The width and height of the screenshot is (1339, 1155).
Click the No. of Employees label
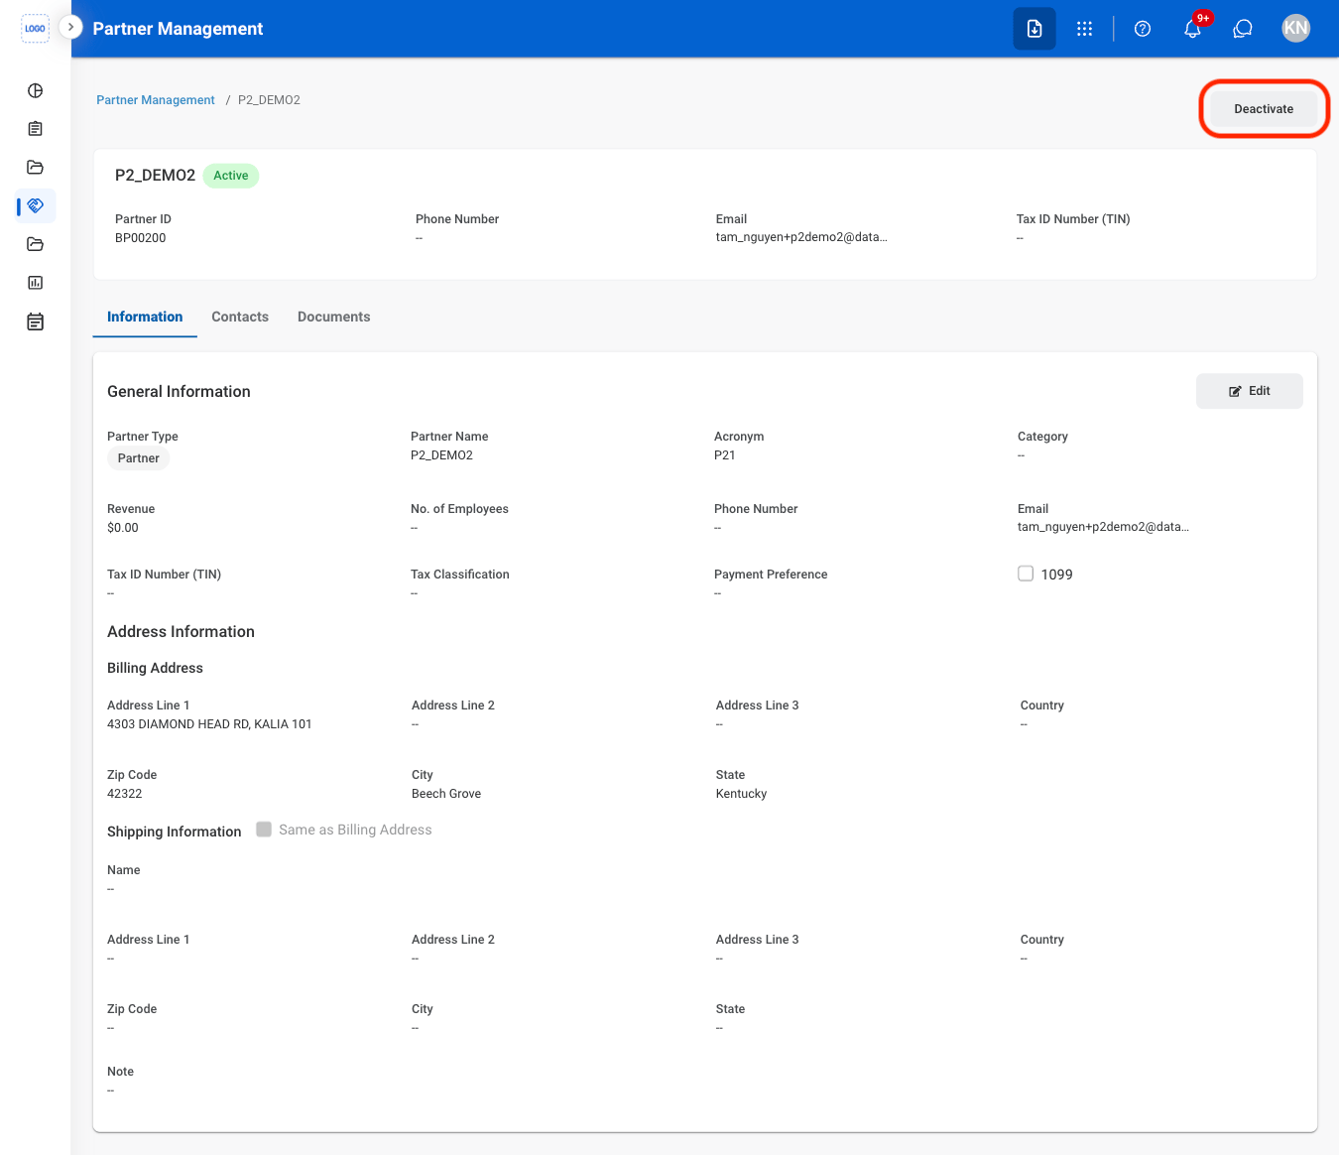pos(459,509)
